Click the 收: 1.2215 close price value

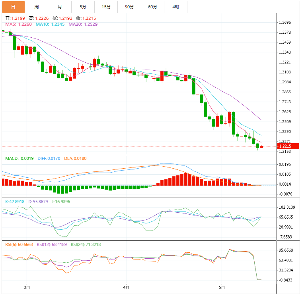click(x=86, y=18)
